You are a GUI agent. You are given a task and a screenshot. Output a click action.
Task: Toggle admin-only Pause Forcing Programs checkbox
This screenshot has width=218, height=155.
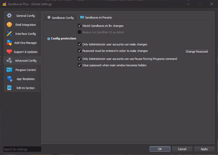coord(80,59)
